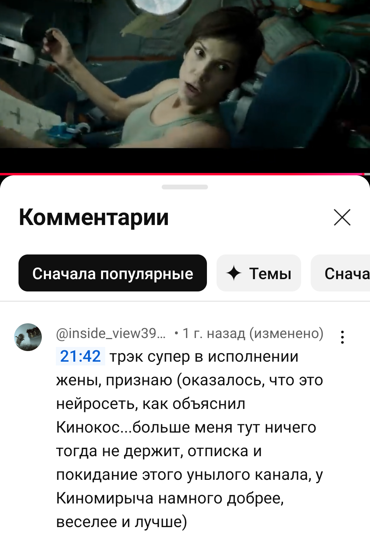The width and height of the screenshot is (370, 536).
Task: Click the unplayed gray end of the progress bar
Action: (367, 174)
